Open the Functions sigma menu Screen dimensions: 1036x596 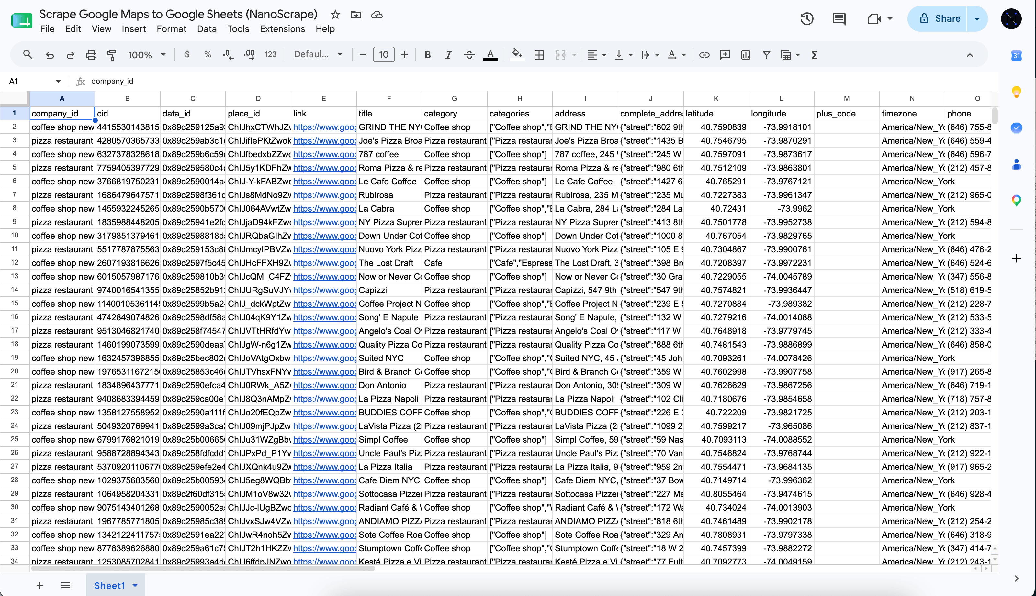[814, 55]
